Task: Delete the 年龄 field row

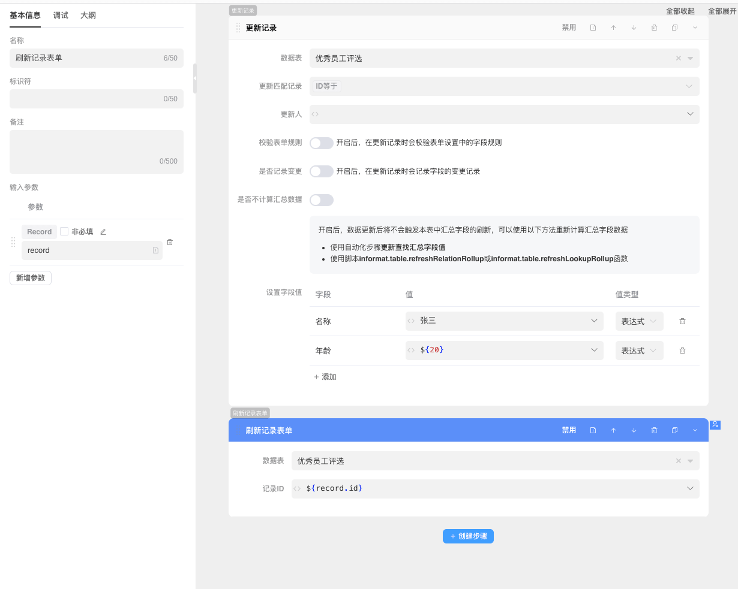Action: 682,351
